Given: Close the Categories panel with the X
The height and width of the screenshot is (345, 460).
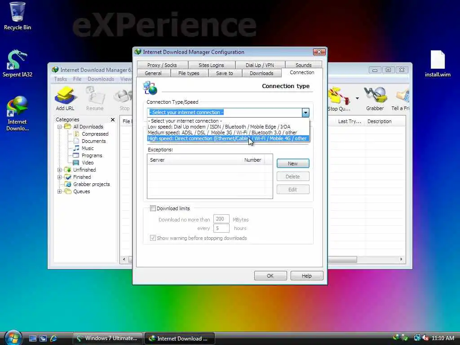Looking at the screenshot, I should point(113,119).
